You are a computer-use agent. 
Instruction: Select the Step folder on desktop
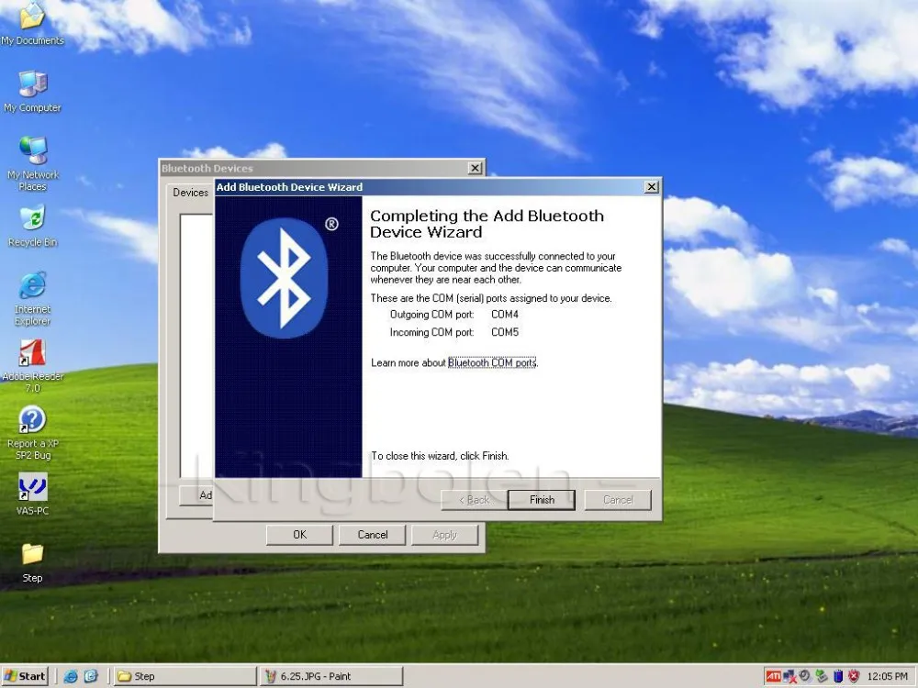coord(32,561)
